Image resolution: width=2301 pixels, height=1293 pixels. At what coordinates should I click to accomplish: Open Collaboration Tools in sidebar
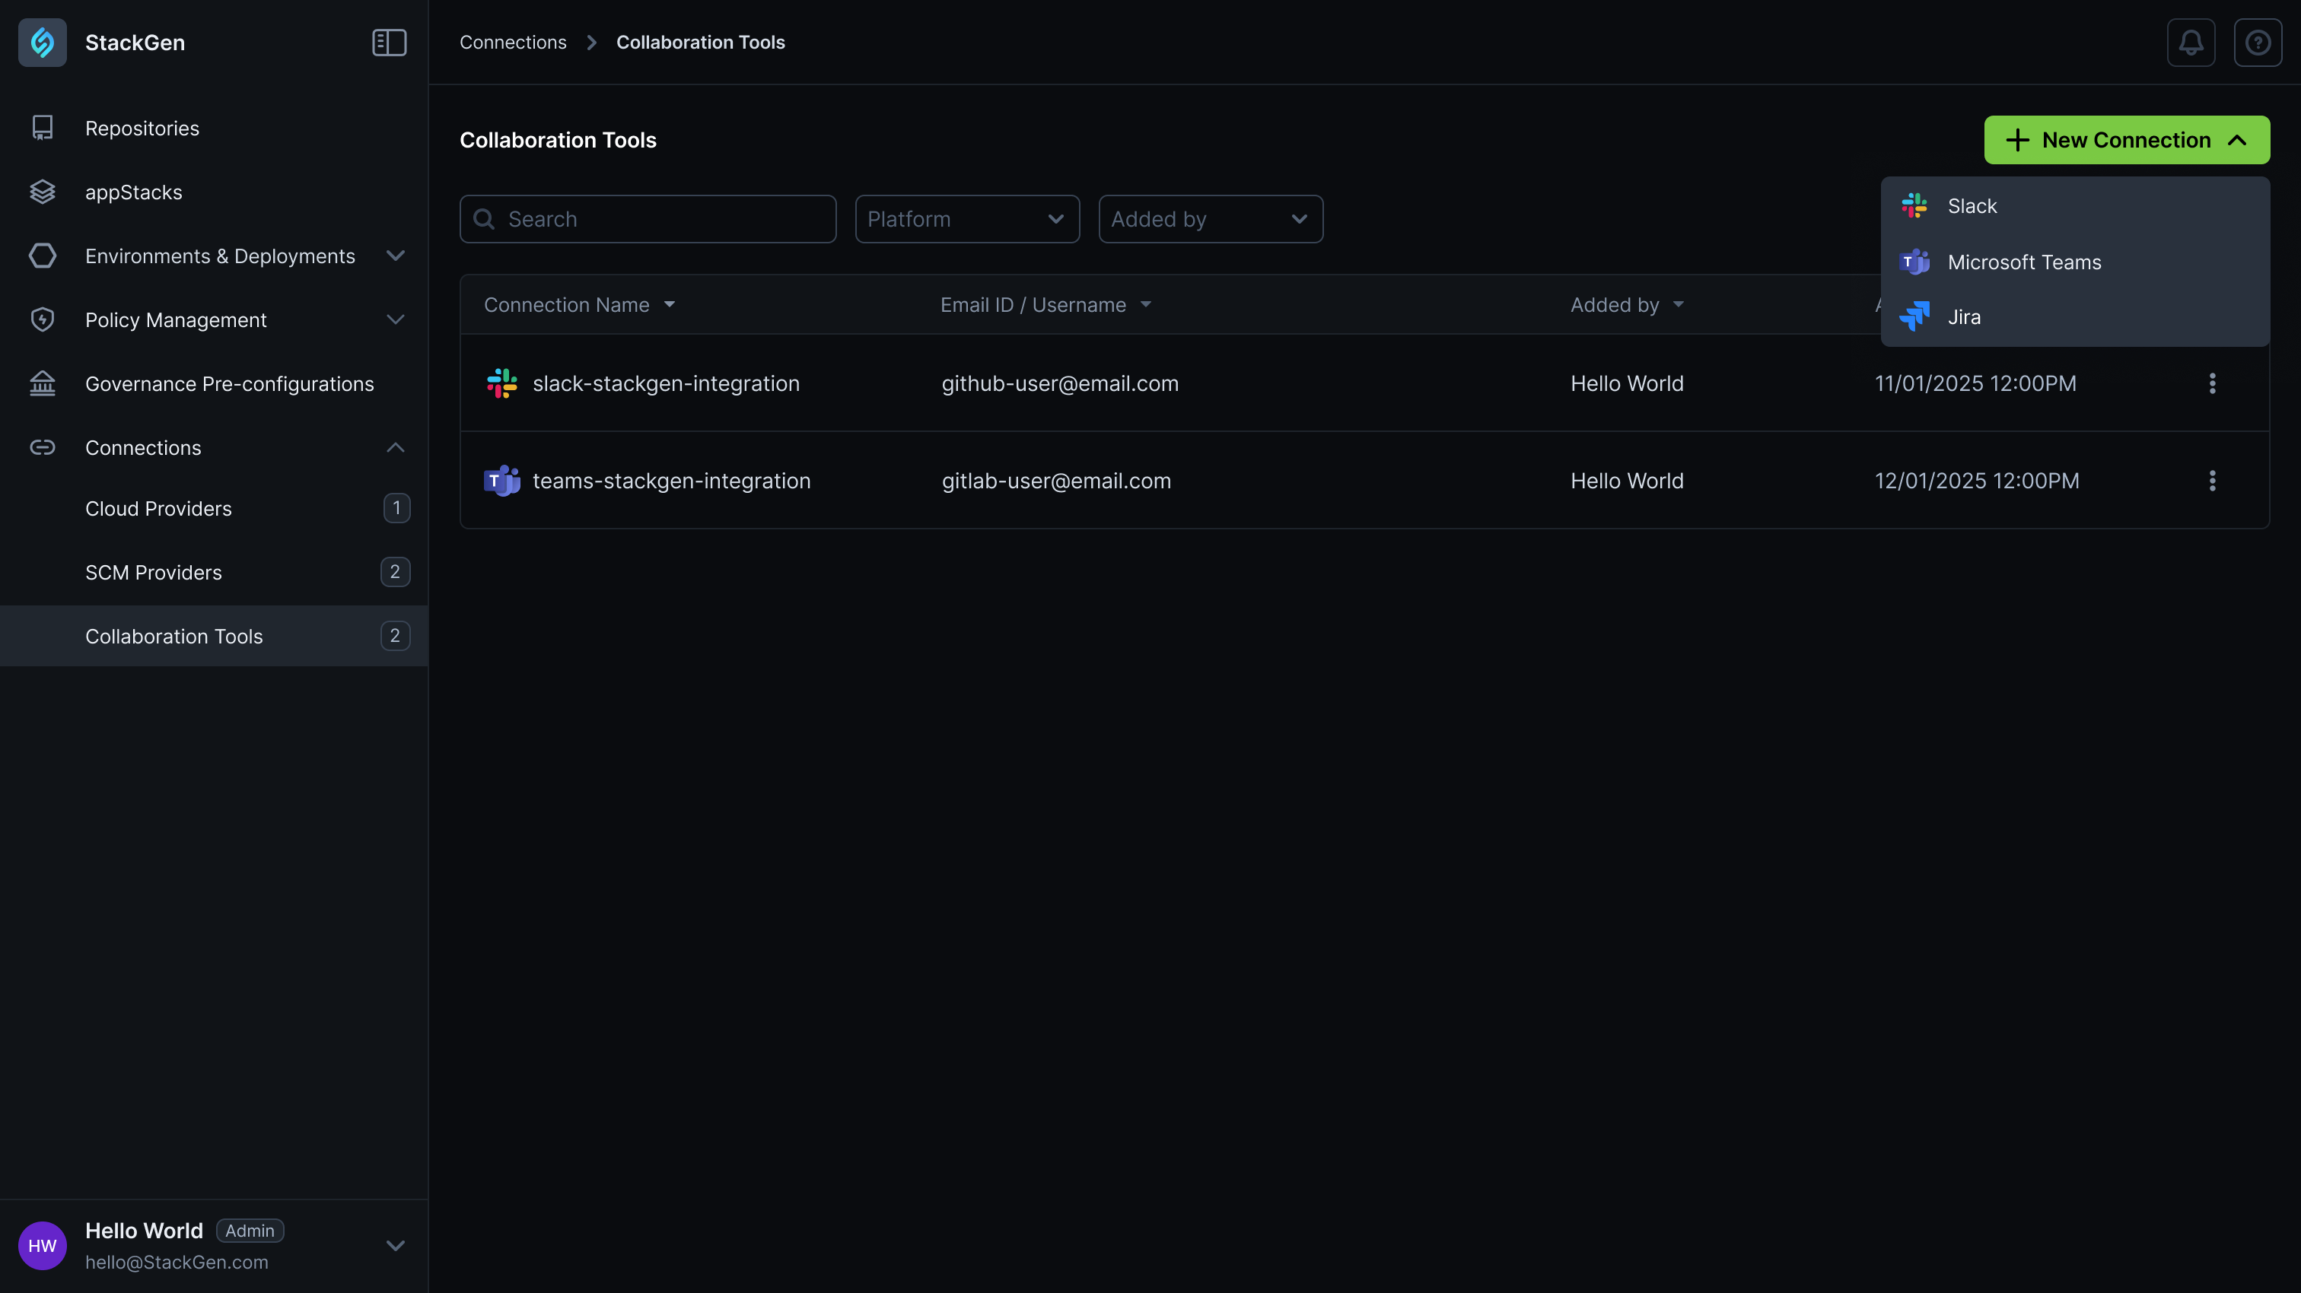(x=215, y=636)
